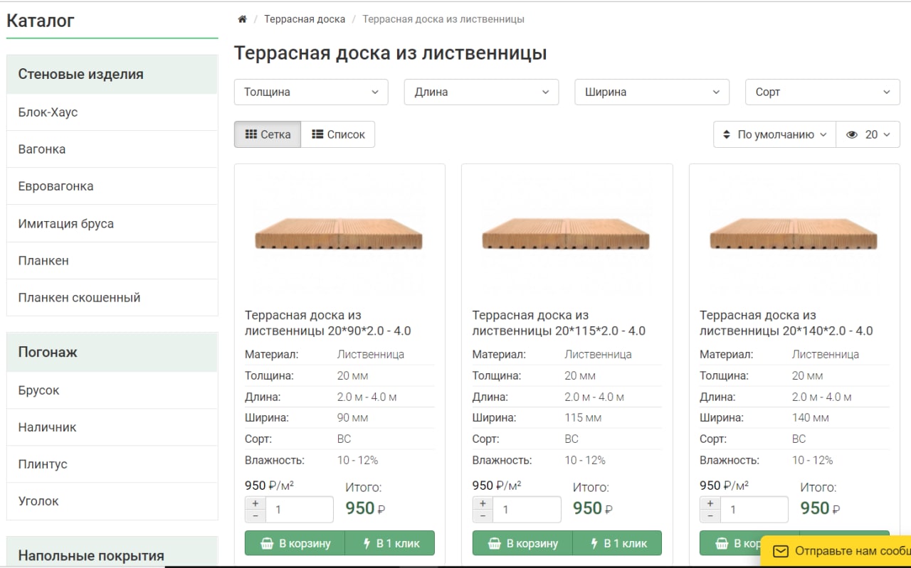Image resolution: width=911 pixels, height=568 pixels.
Task: Open the items-per-page dropdown showing 20
Action: click(x=868, y=134)
